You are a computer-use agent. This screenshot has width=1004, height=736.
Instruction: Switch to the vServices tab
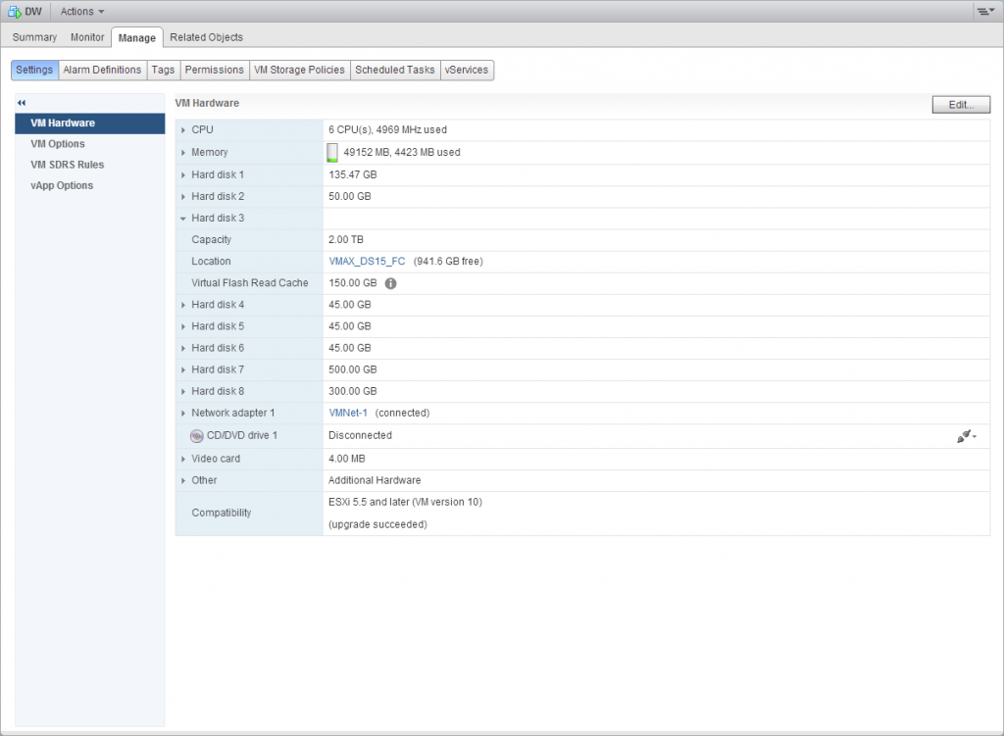coord(467,70)
